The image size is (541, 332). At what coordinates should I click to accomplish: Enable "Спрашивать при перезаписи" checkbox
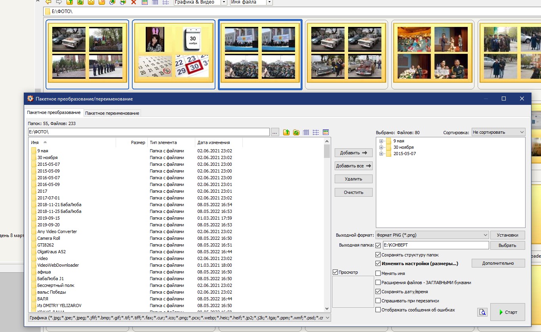point(378,301)
